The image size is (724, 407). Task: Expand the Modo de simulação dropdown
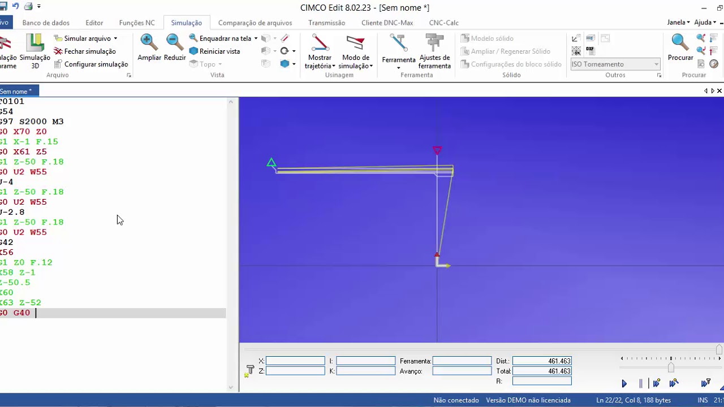point(371,66)
